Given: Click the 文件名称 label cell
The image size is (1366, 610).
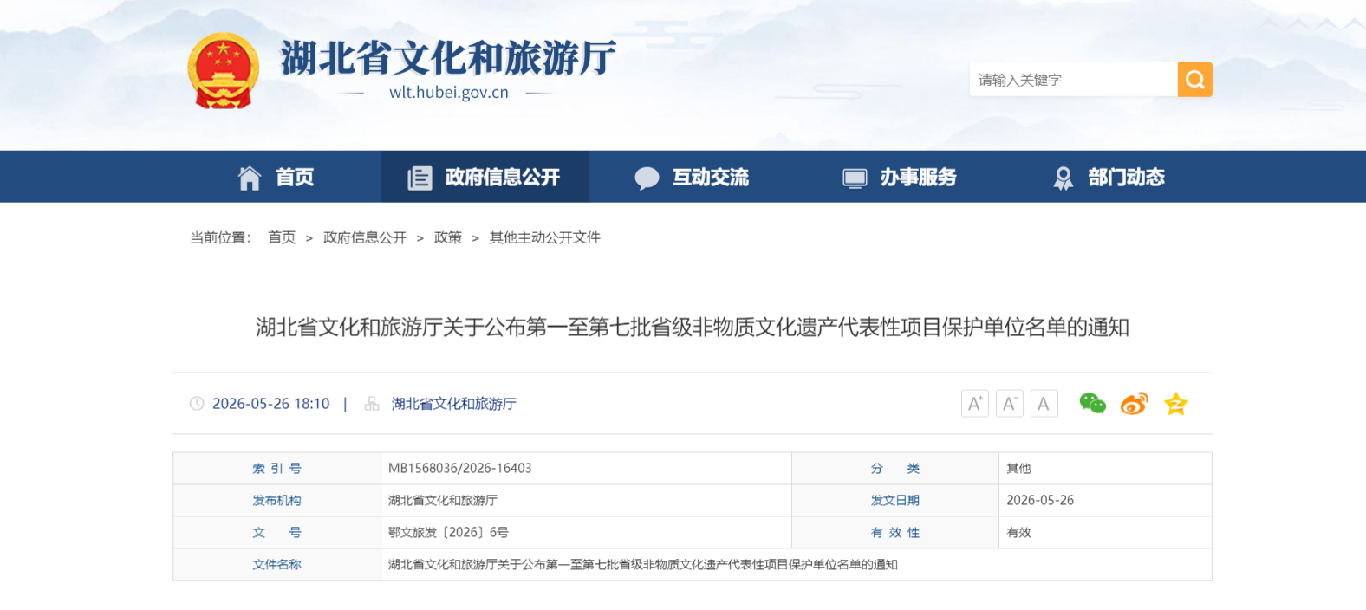Looking at the screenshot, I should (277, 565).
